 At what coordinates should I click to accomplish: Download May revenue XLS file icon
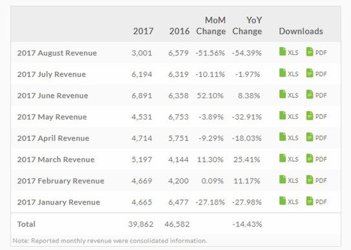pyautogui.click(x=282, y=116)
